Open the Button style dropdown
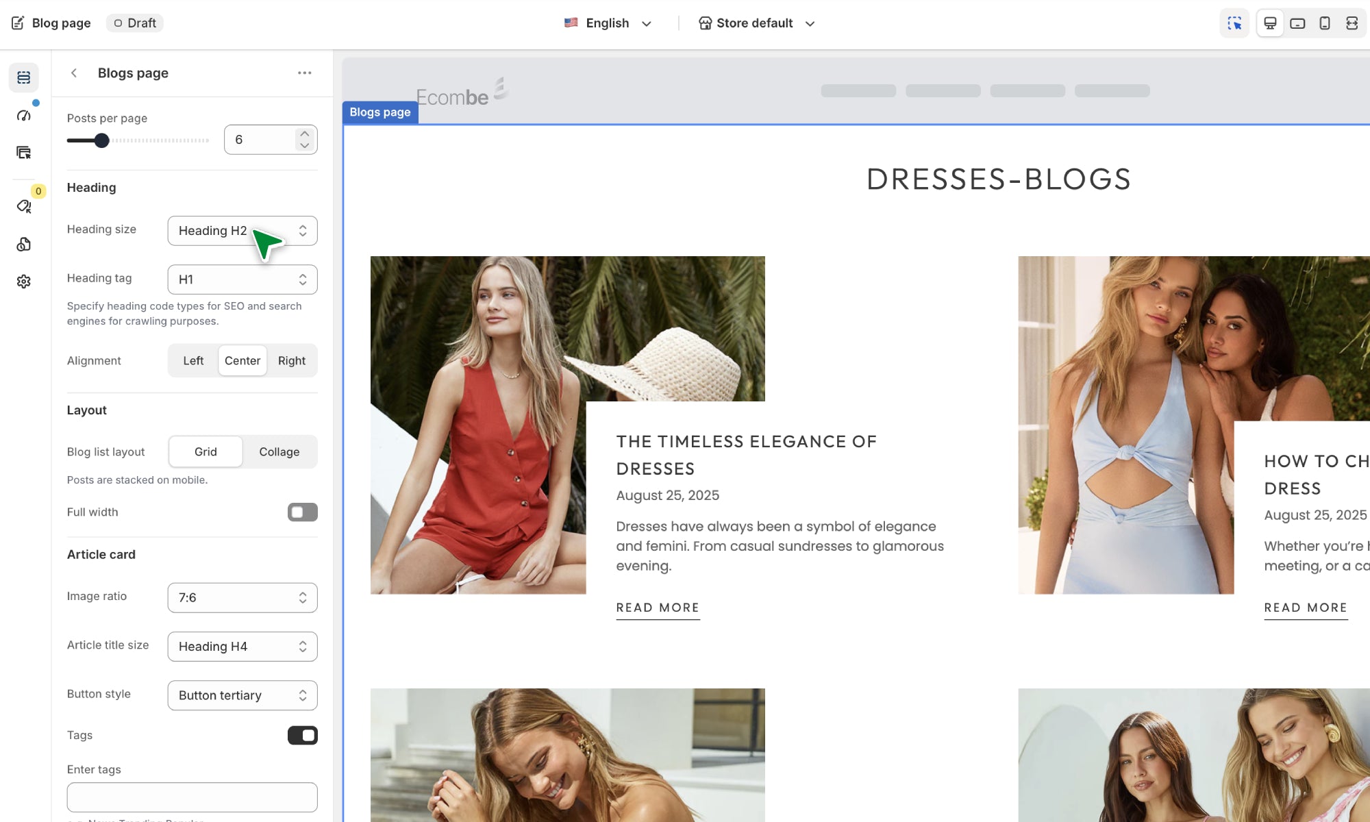 coord(242,695)
